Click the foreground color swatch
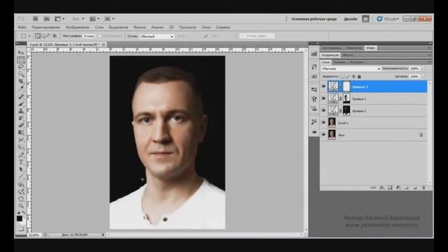The height and width of the screenshot is (252, 448). tap(20, 218)
